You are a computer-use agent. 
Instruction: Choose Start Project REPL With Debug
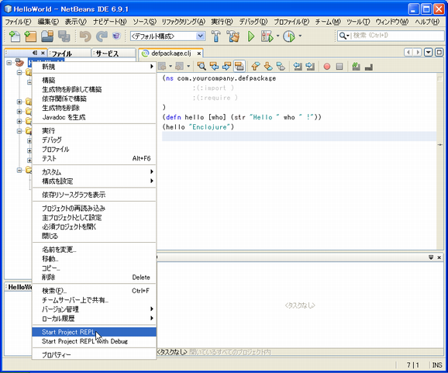tap(95, 341)
